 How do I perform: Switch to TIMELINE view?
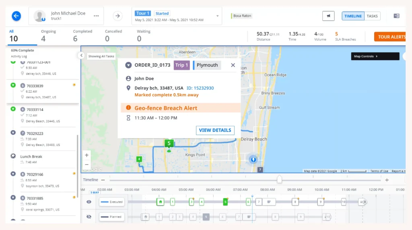(x=353, y=16)
